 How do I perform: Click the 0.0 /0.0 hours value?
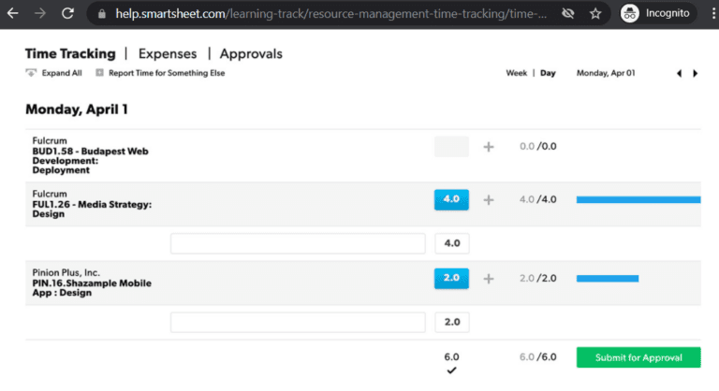pyautogui.click(x=538, y=146)
